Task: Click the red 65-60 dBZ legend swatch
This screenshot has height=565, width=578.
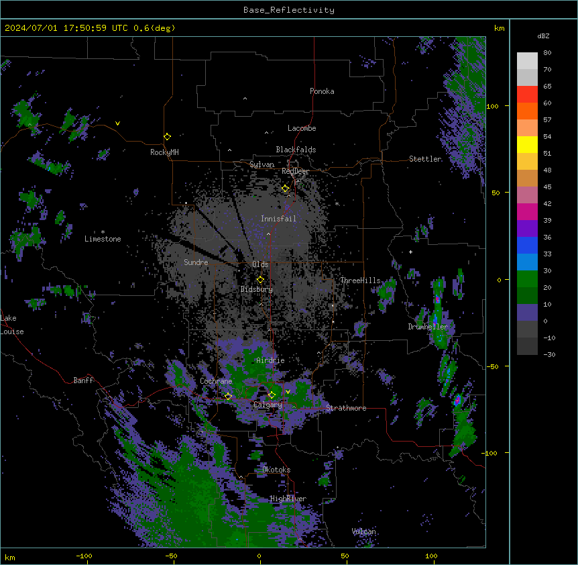Action: pos(527,95)
